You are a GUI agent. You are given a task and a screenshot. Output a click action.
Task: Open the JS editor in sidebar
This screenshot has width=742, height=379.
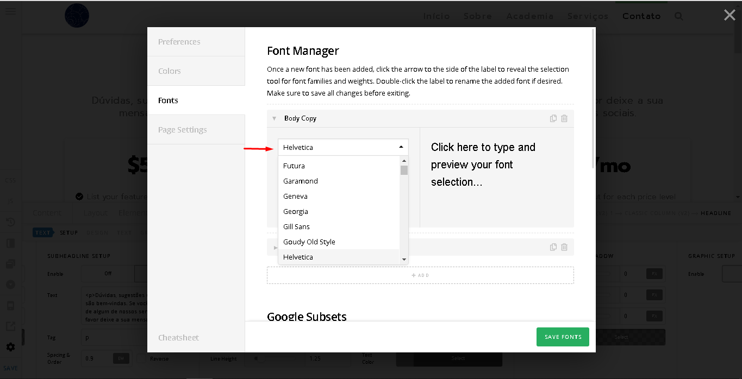coord(10,201)
